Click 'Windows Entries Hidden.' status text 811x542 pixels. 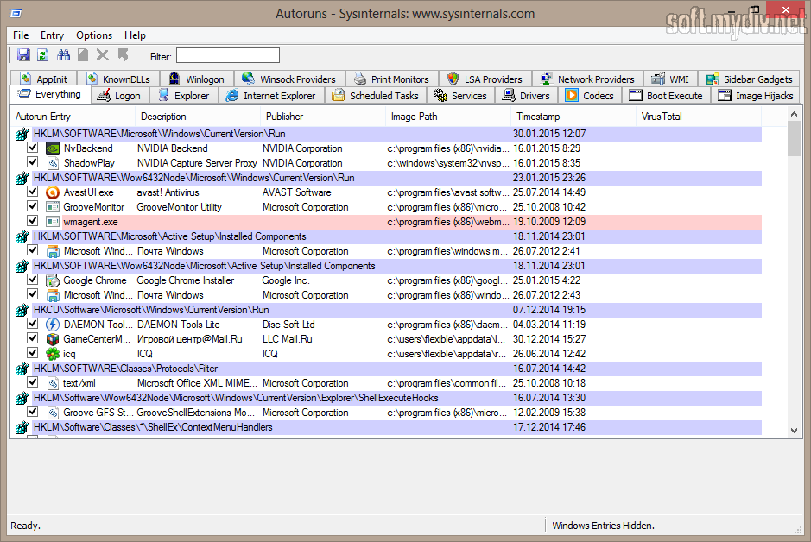pos(603,526)
